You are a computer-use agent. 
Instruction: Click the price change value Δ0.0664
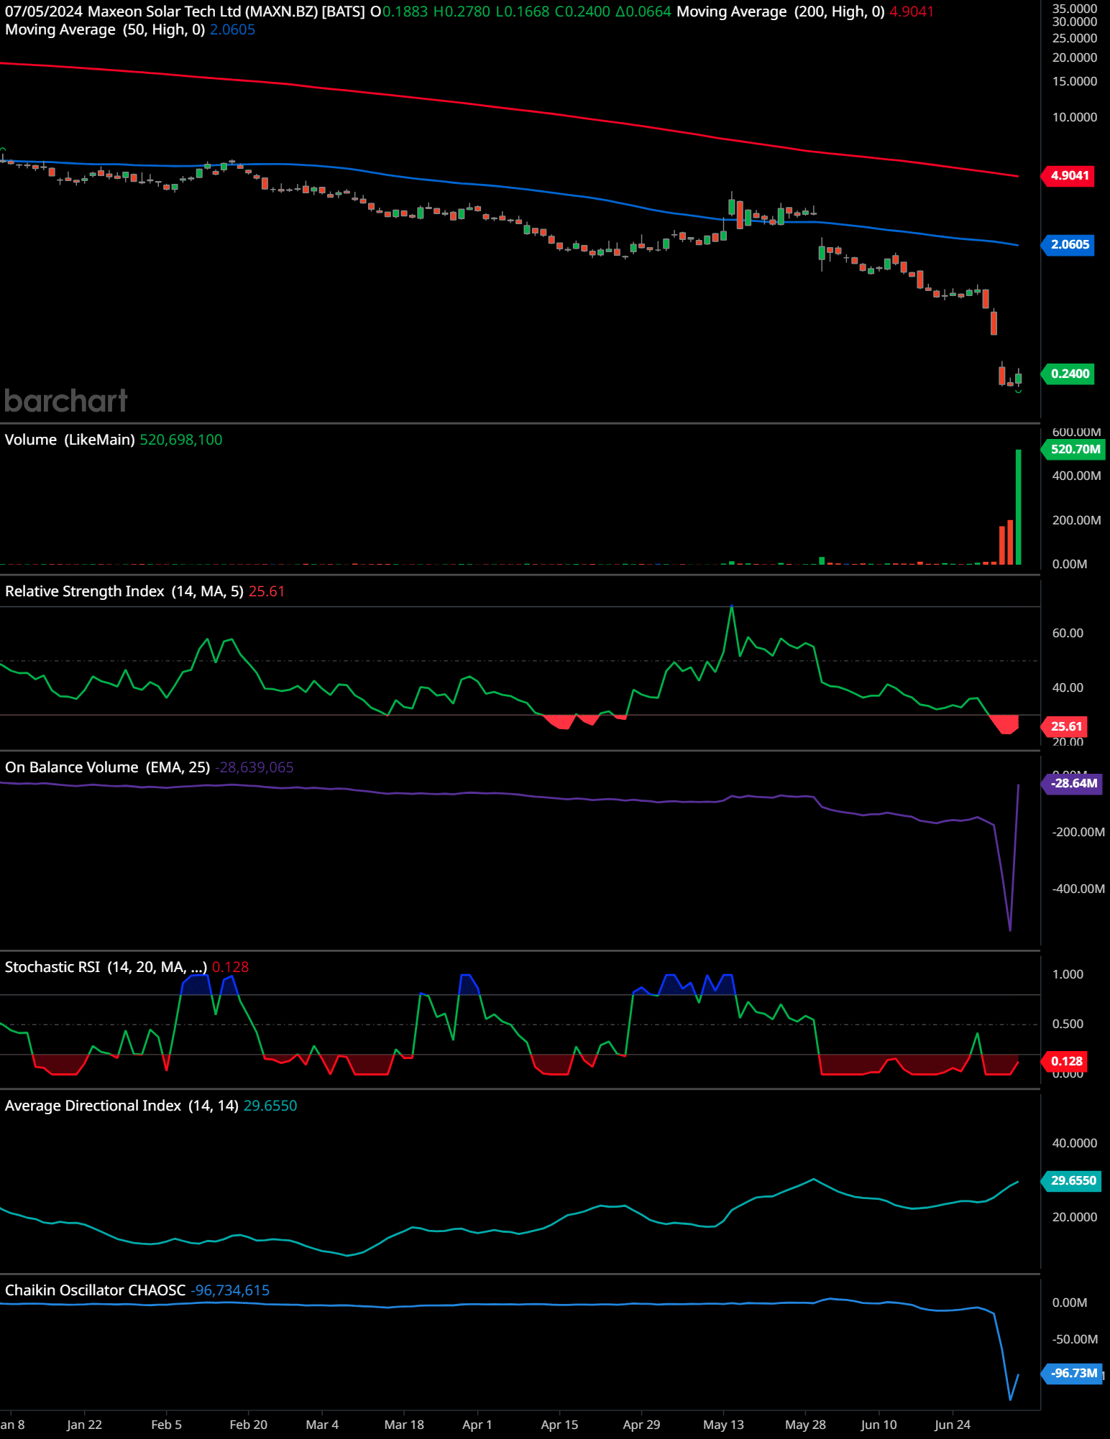[x=643, y=11]
